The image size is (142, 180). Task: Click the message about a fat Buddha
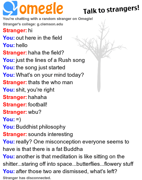pyautogui.click(x=66, y=145)
